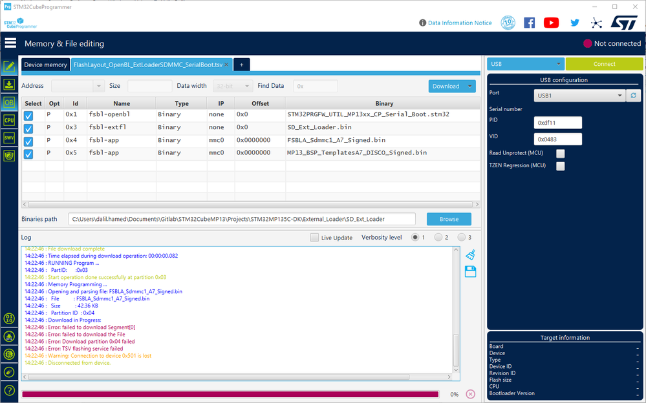Viewport: 646px width, 403px height.
Task: Open the CPU sidebar icon
Action: tap(9, 120)
